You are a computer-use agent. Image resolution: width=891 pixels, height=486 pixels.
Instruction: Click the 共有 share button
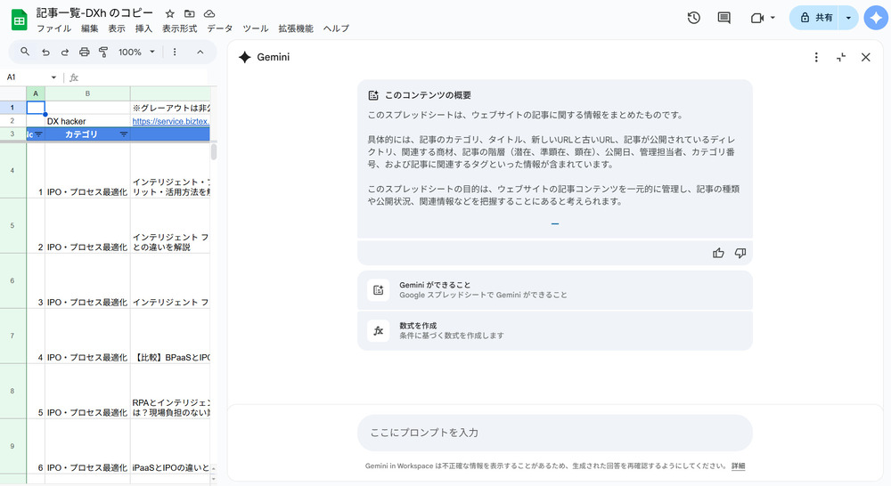(x=815, y=18)
